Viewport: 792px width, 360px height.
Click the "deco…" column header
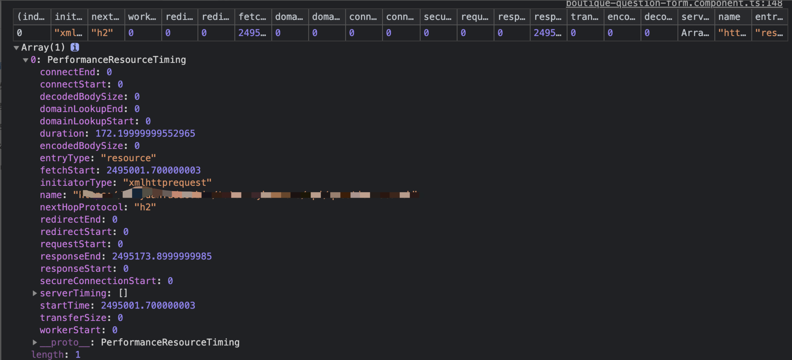tap(659, 17)
